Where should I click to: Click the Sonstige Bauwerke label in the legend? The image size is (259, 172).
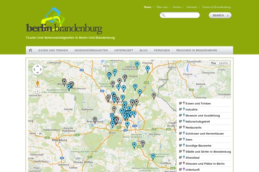tap(199, 146)
